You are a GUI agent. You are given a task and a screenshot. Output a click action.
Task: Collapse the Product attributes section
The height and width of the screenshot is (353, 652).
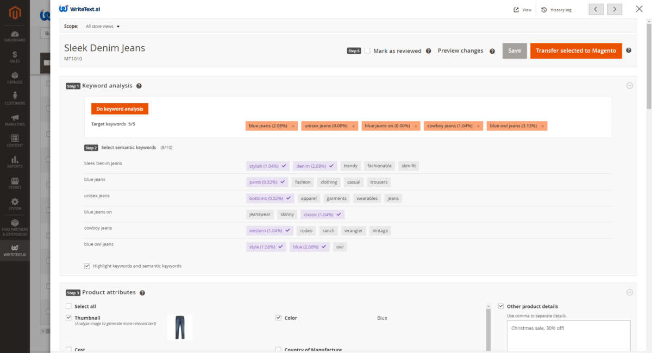coord(630,292)
